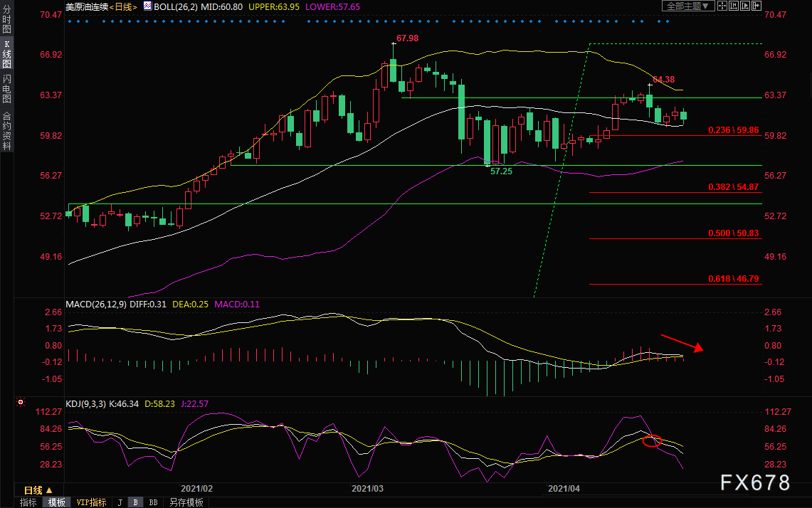Open the VIP指标 tab
Image resolution: width=812 pixels, height=508 pixels.
click(x=91, y=502)
